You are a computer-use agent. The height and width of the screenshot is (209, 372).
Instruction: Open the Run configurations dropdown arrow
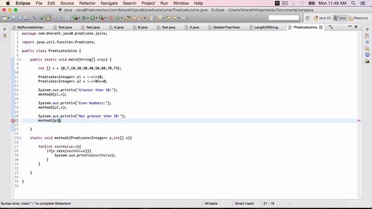pos(96,18)
